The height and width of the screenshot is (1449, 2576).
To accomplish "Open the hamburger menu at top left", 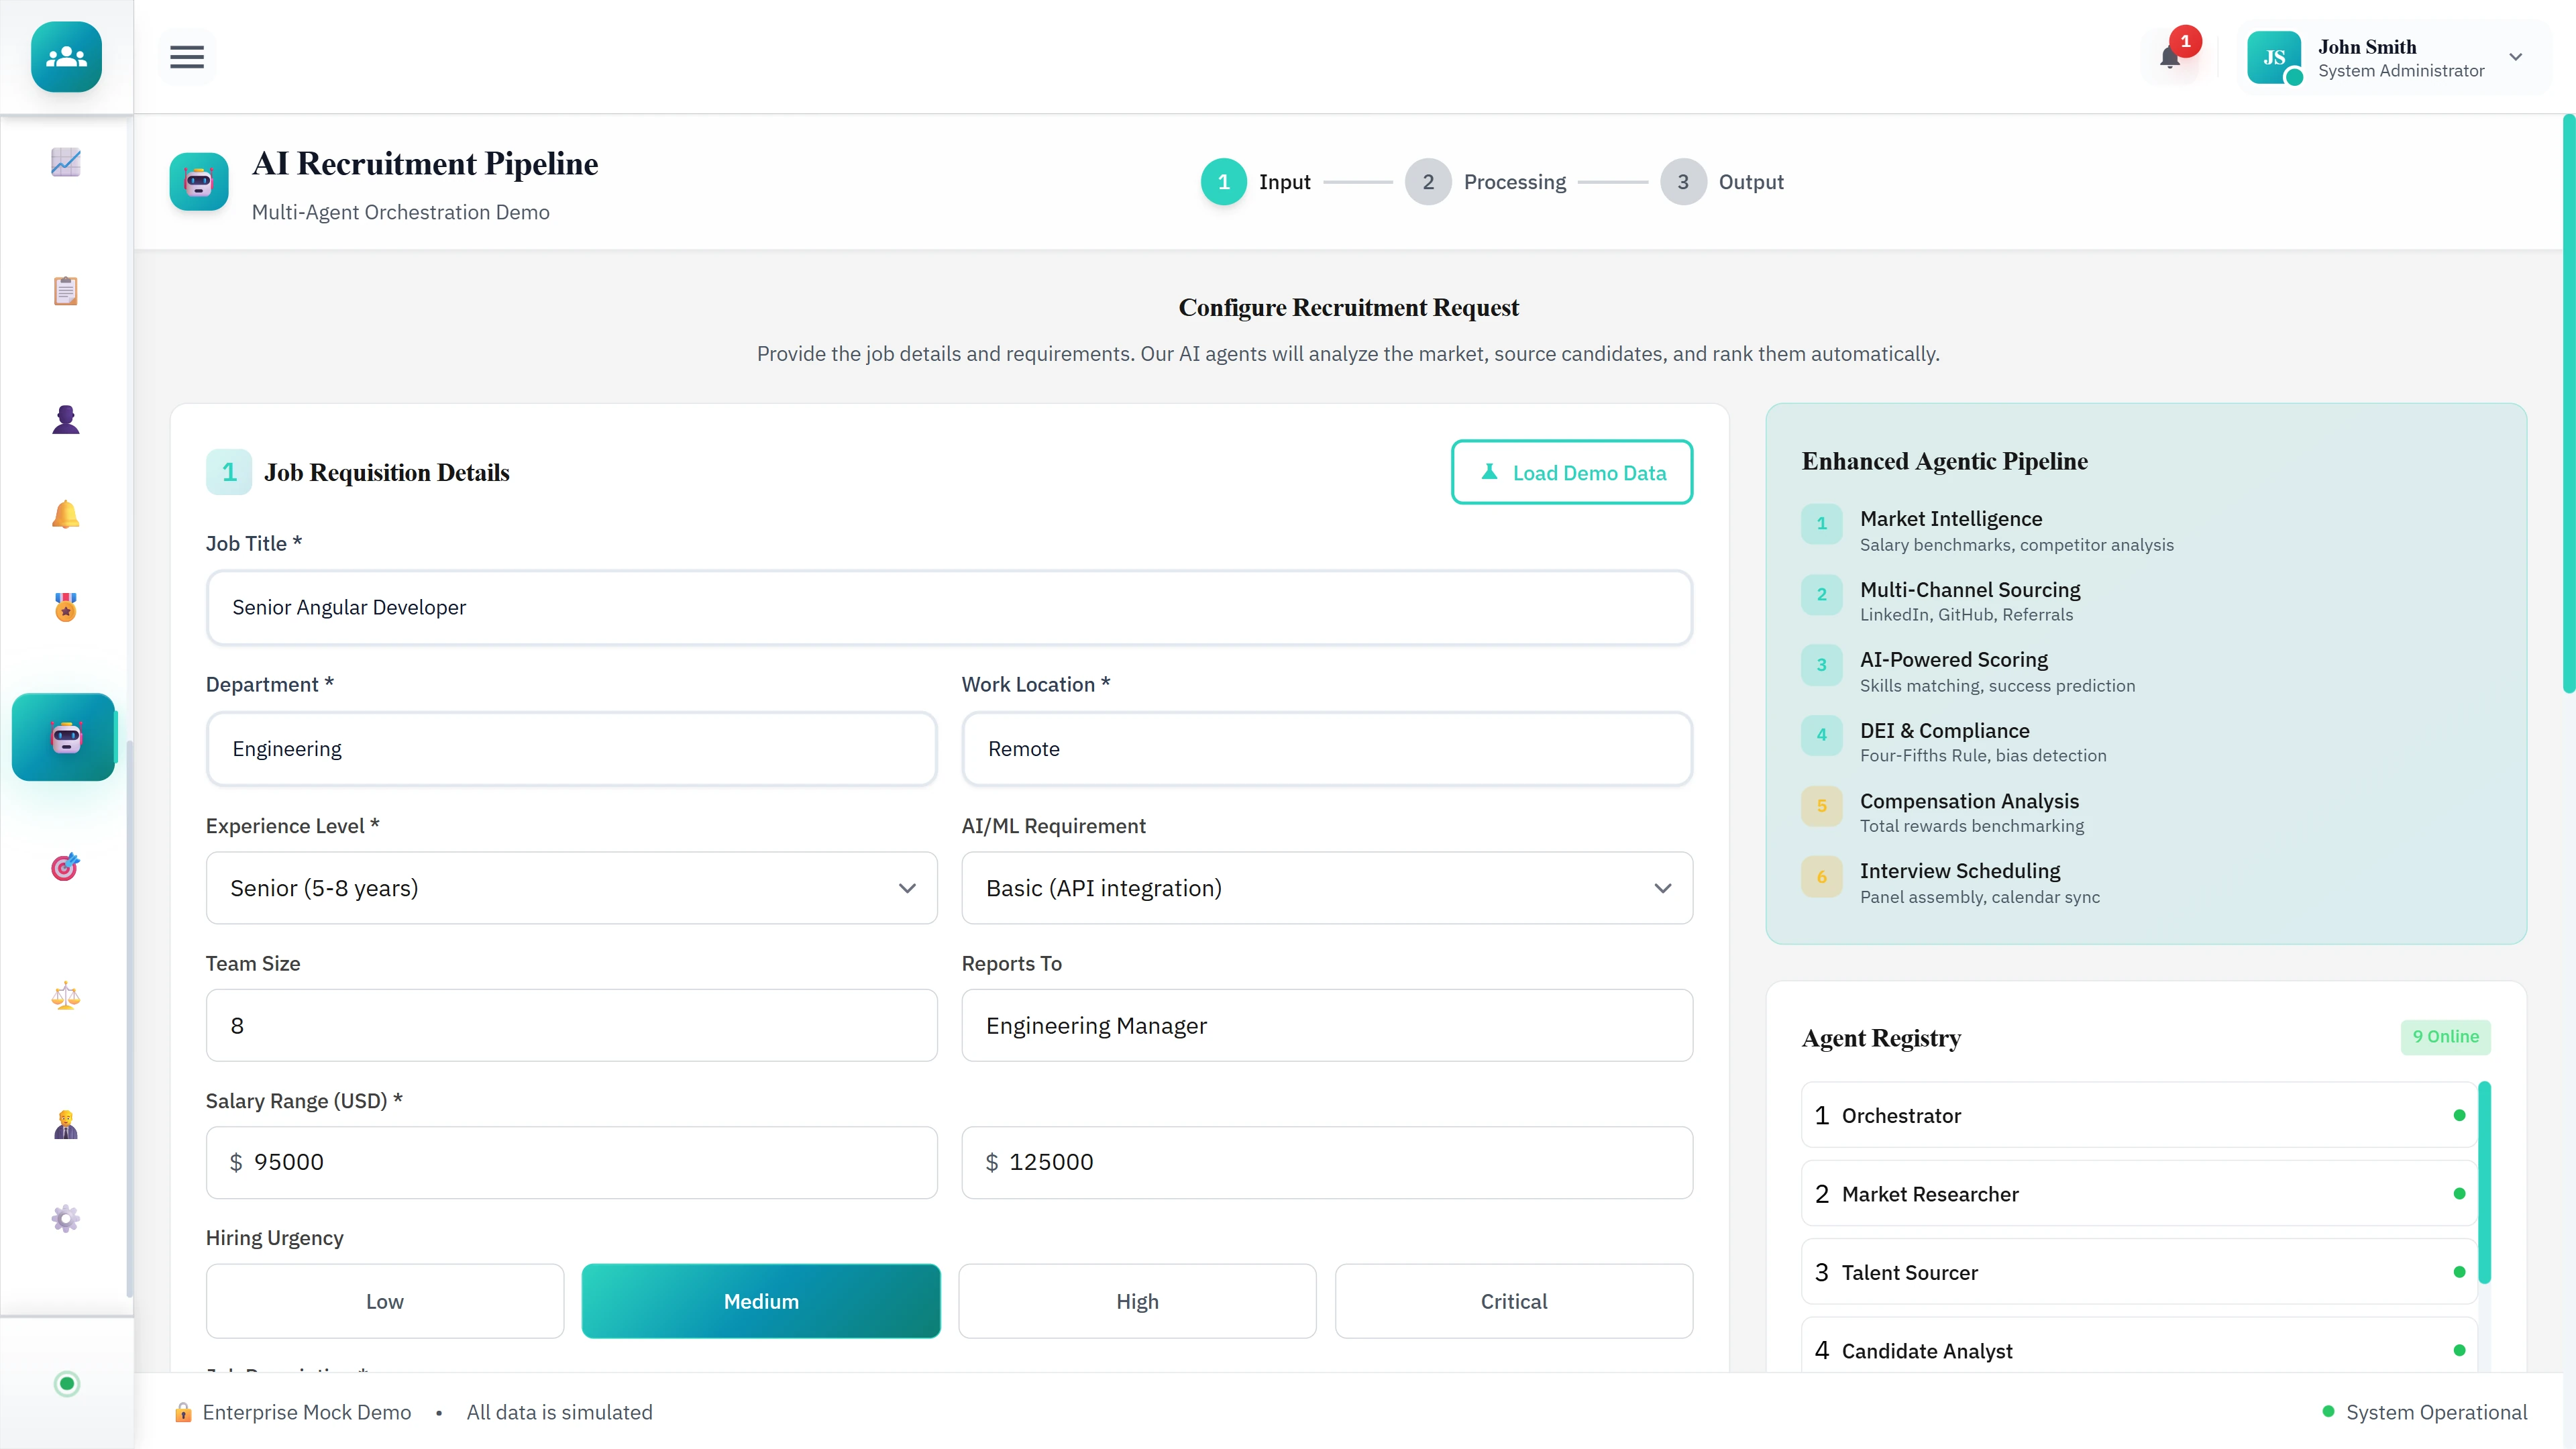I will pyautogui.click(x=186, y=57).
